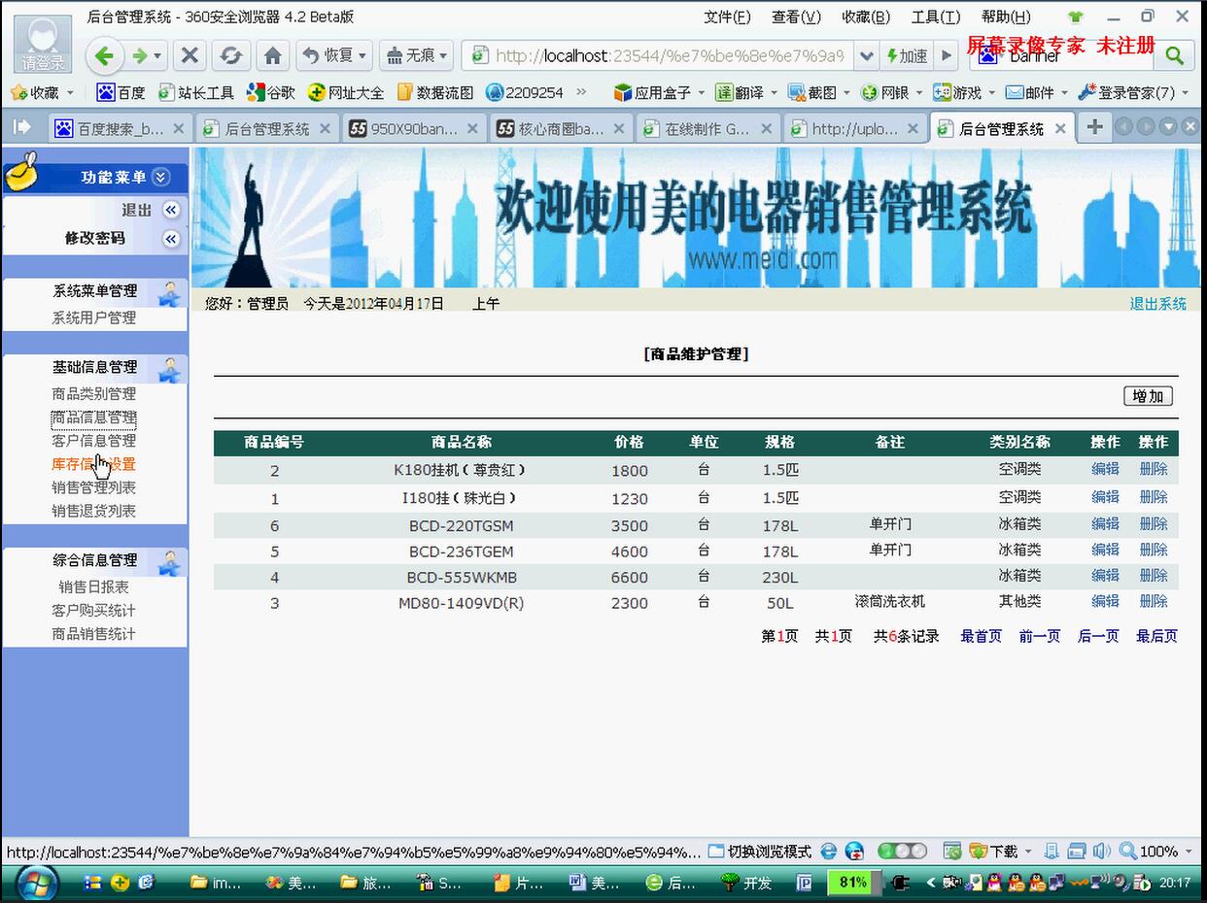Toggle the status bar switch control

click(x=902, y=852)
